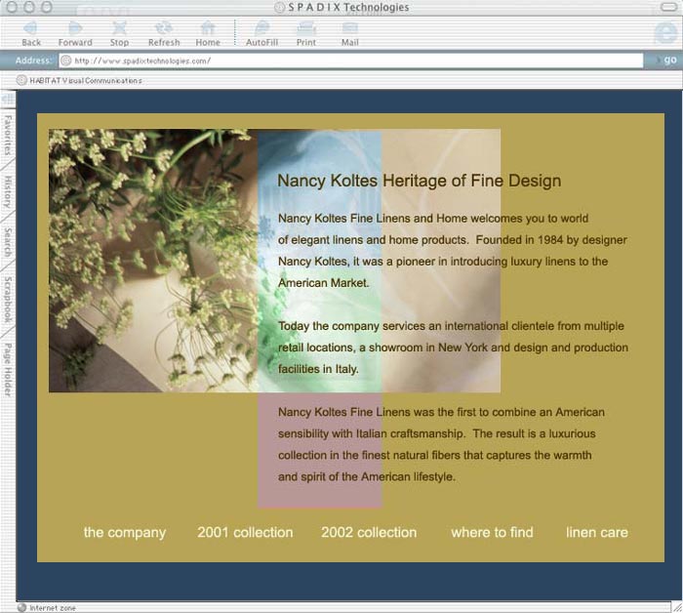Viewport: 683px width, 613px height.
Task: Open the Mail toolbar icon
Action: click(x=349, y=29)
